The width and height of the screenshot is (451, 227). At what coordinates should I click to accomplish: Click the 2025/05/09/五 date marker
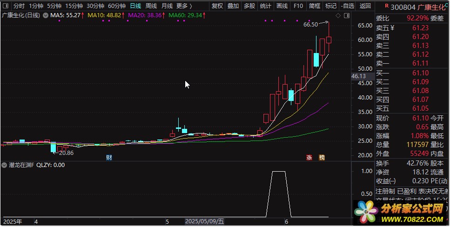204,221
